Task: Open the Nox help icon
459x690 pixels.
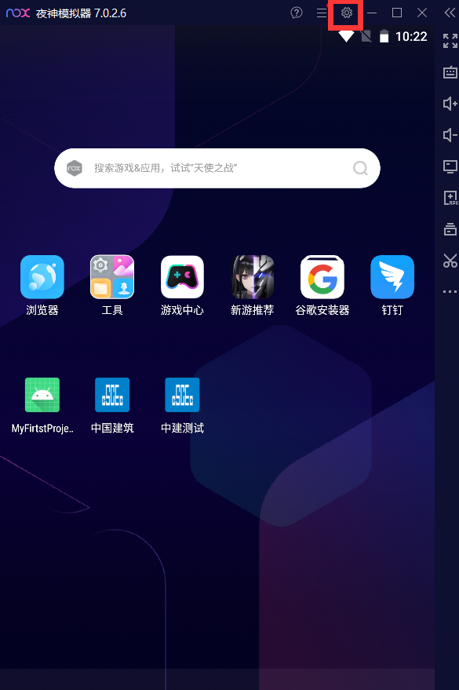Action: (297, 13)
